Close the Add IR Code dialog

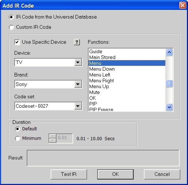[183, 5]
